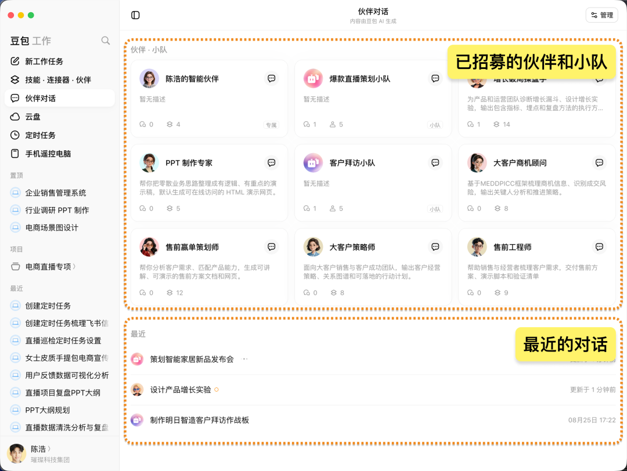Open pinned 行业调研 PPT 制作 conversation
This screenshot has width=627, height=471.
click(60, 210)
